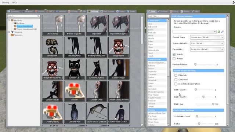Screen dimensions: 235x132
Task: Click the Cartoon Cat spawn icon
Action: point(75,69)
